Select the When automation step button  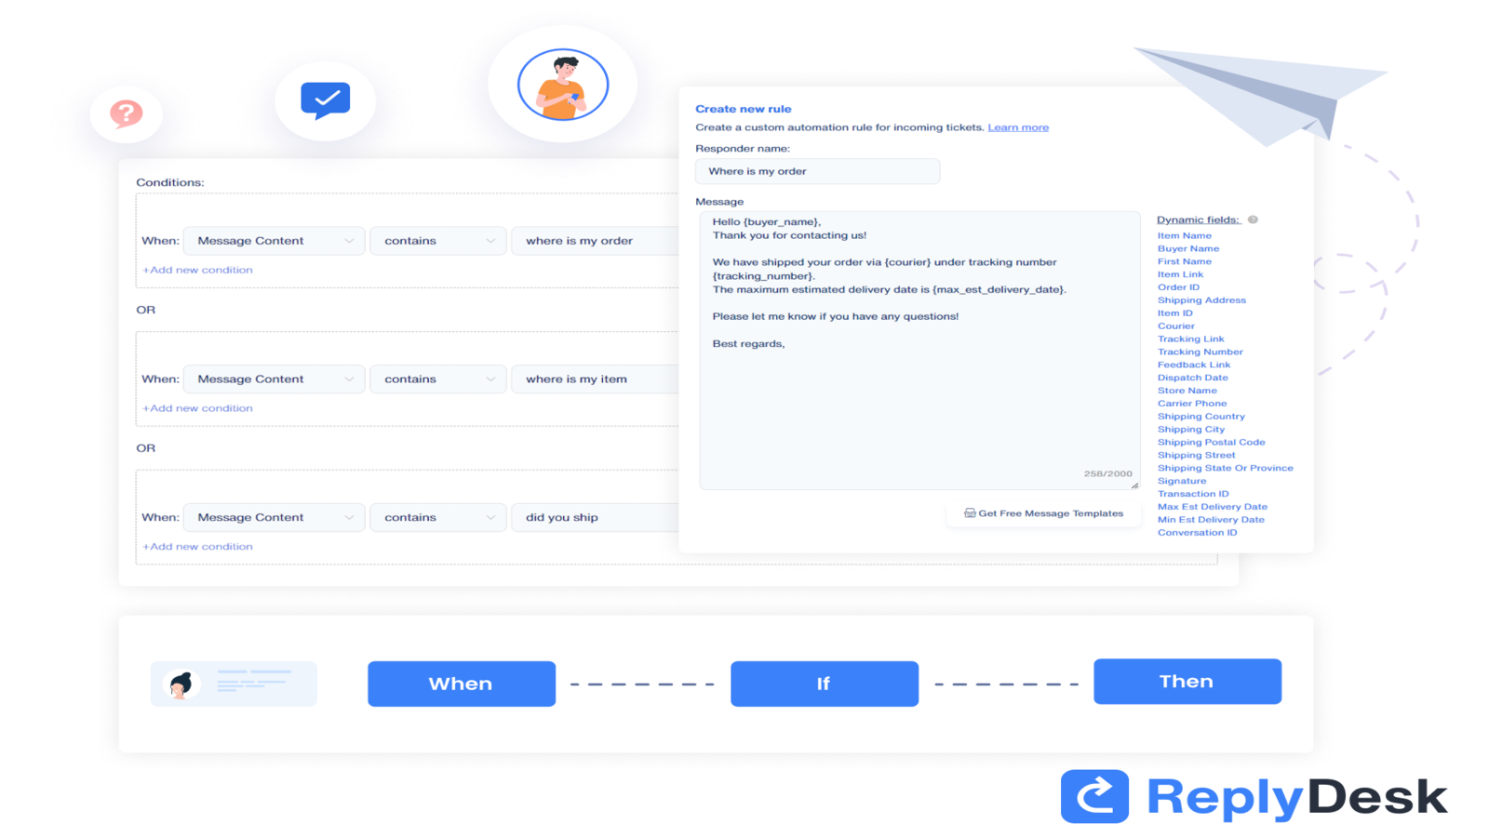(x=461, y=684)
